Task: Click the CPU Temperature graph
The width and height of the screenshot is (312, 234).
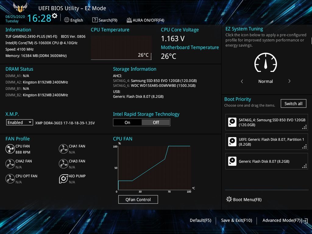Action: (x=121, y=48)
